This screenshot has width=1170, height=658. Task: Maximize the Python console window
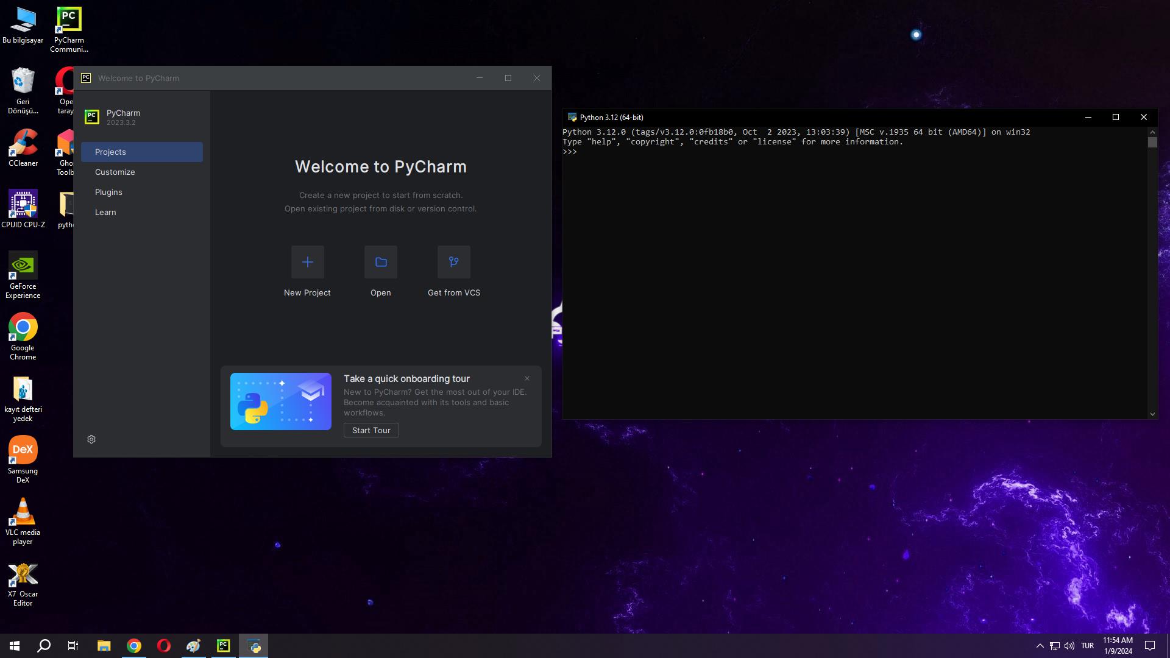[x=1116, y=117]
